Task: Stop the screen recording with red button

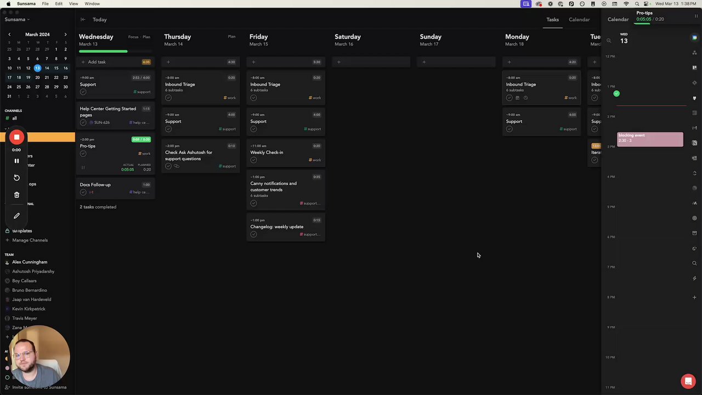Action: [16, 137]
